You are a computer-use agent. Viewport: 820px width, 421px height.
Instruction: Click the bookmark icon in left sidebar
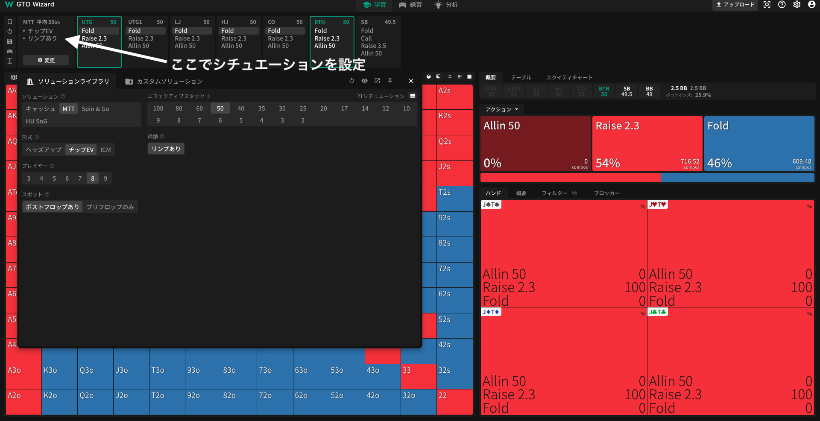pos(10,22)
